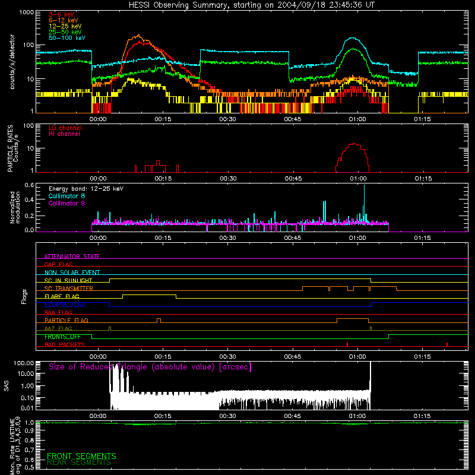Viewport: 475px width, 475px height.
Task: Click the 100.00 tick label on SAS plot
Action: (x=24, y=363)
